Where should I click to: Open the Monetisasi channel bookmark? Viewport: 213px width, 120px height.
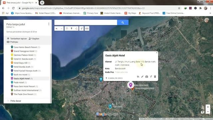click(x=70, y=13)
